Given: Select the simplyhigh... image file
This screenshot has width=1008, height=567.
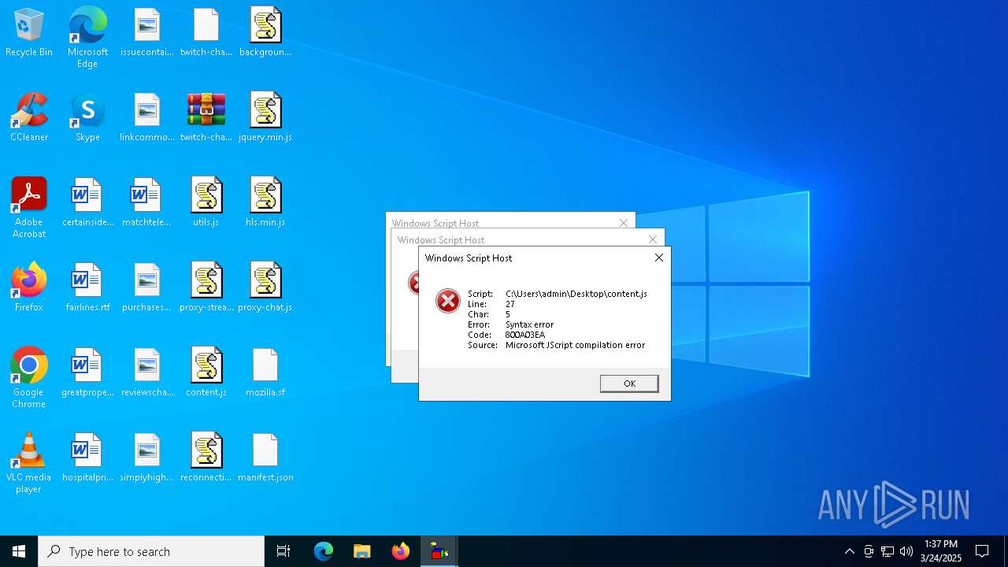Looking at the screenshot, I should pyautogui.click(x=146, y=458).
